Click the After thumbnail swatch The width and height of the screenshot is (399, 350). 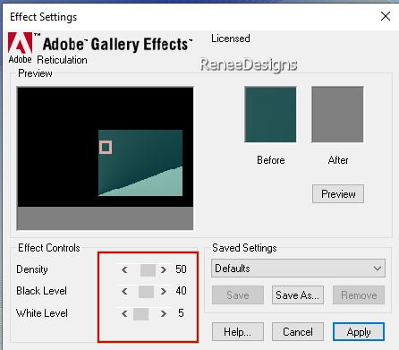pos(337,115)
